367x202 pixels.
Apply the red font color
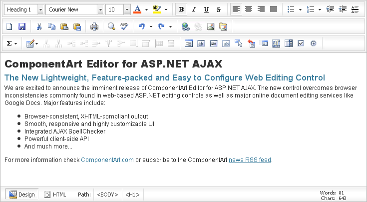(x=137, y=9)
